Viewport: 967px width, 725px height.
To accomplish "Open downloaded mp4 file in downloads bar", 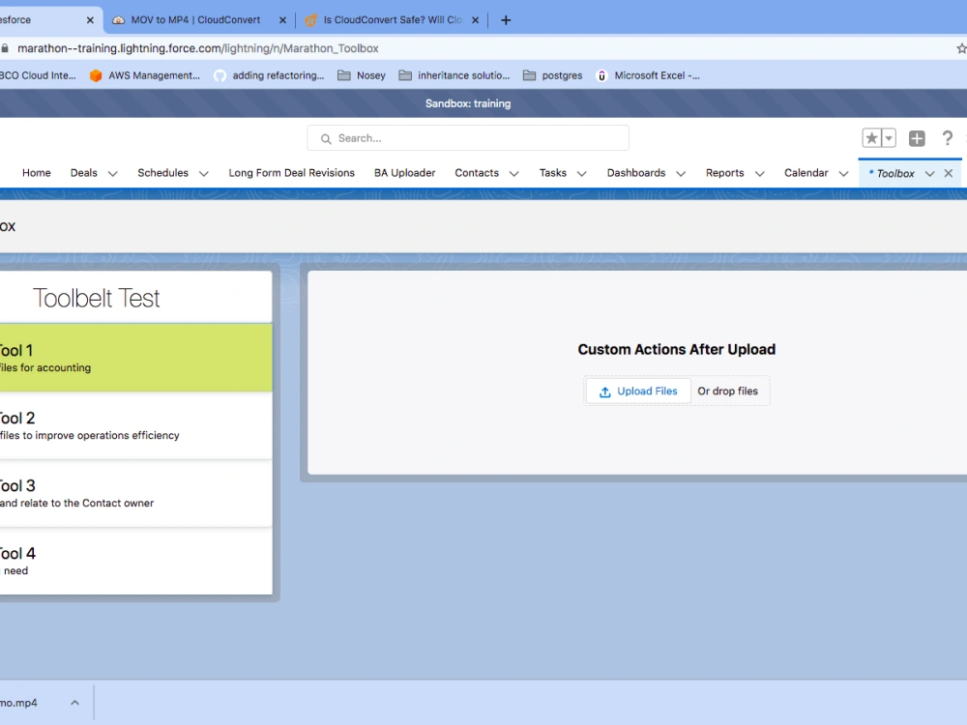I will (x=18, y=703).
